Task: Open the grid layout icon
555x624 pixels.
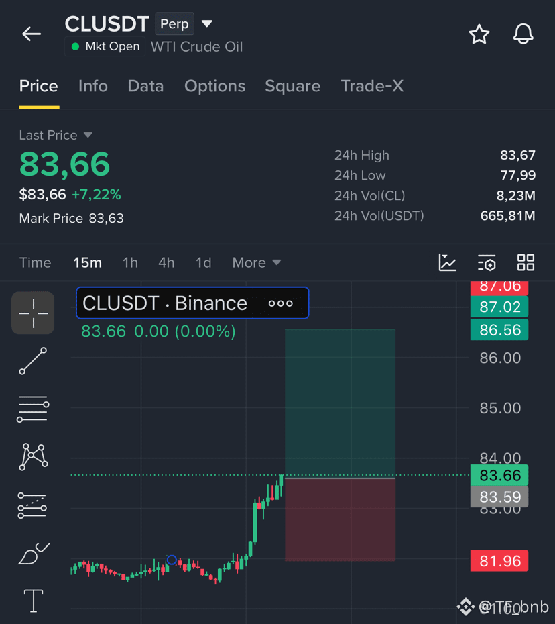Action: click(x=526, y=262)
